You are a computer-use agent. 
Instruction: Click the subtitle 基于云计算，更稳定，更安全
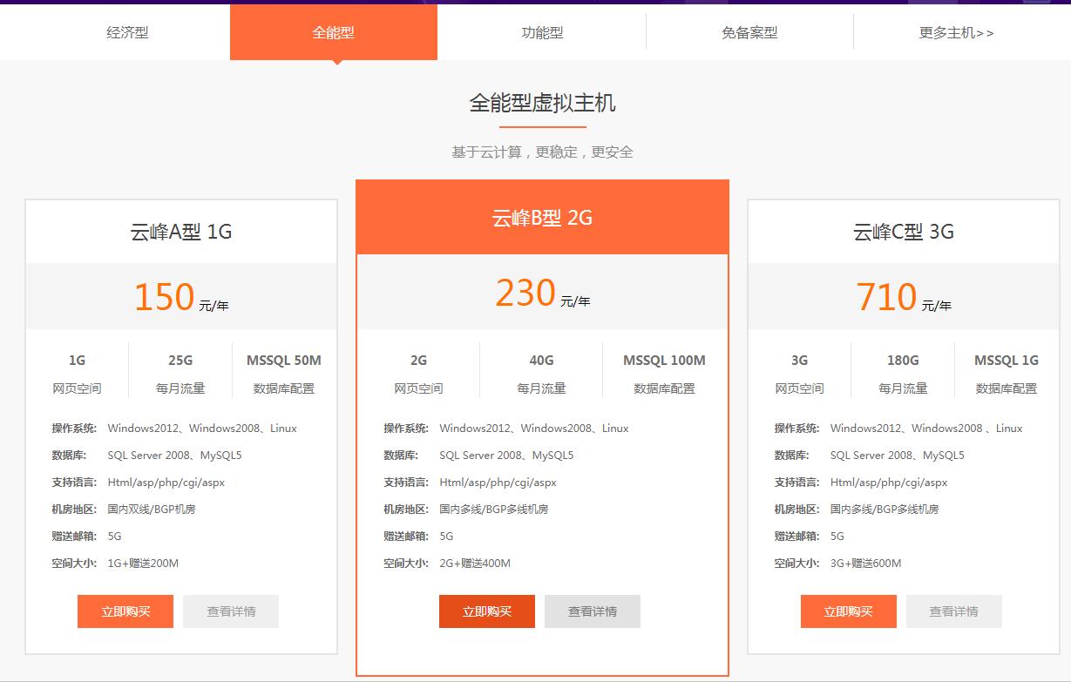pos(542,152)
